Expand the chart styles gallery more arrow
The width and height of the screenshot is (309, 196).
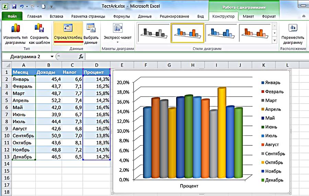(274, 41)
